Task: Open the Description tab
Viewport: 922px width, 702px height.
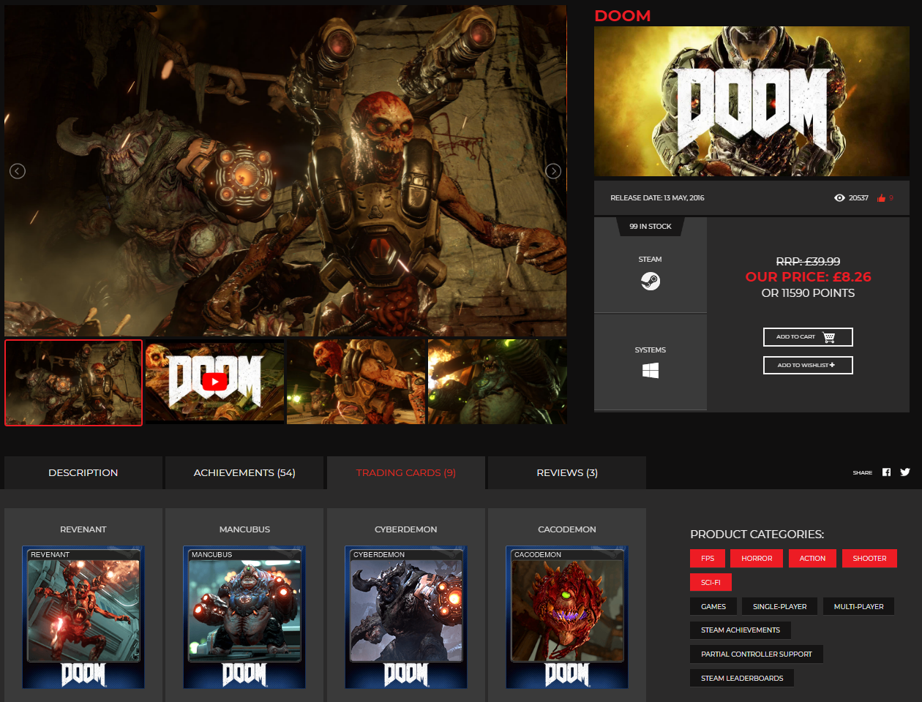Action: click(83, 472)
